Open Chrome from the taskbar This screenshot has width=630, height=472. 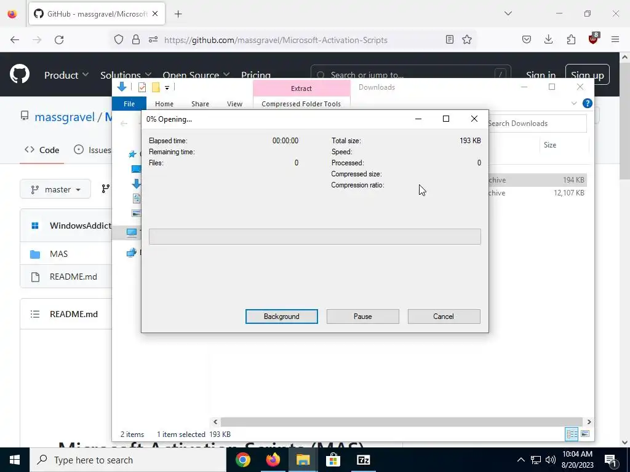[242, 460]
